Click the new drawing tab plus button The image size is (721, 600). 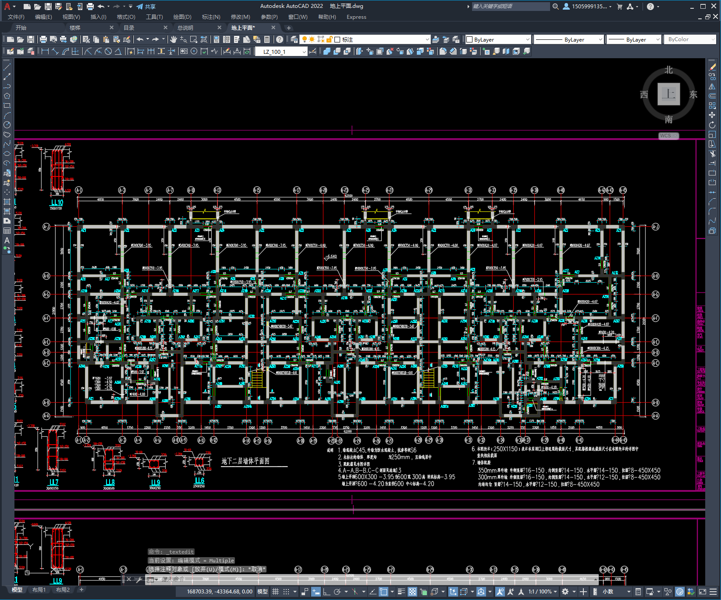coord(288,28)
